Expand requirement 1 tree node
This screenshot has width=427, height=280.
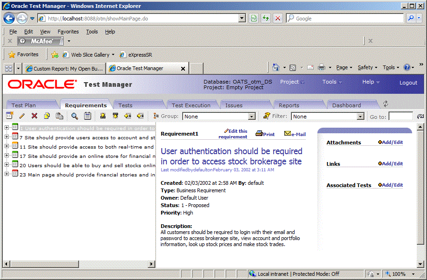(x=7, y=128)
